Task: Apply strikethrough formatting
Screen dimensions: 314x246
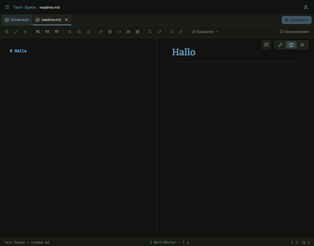Action: point(25,32)
